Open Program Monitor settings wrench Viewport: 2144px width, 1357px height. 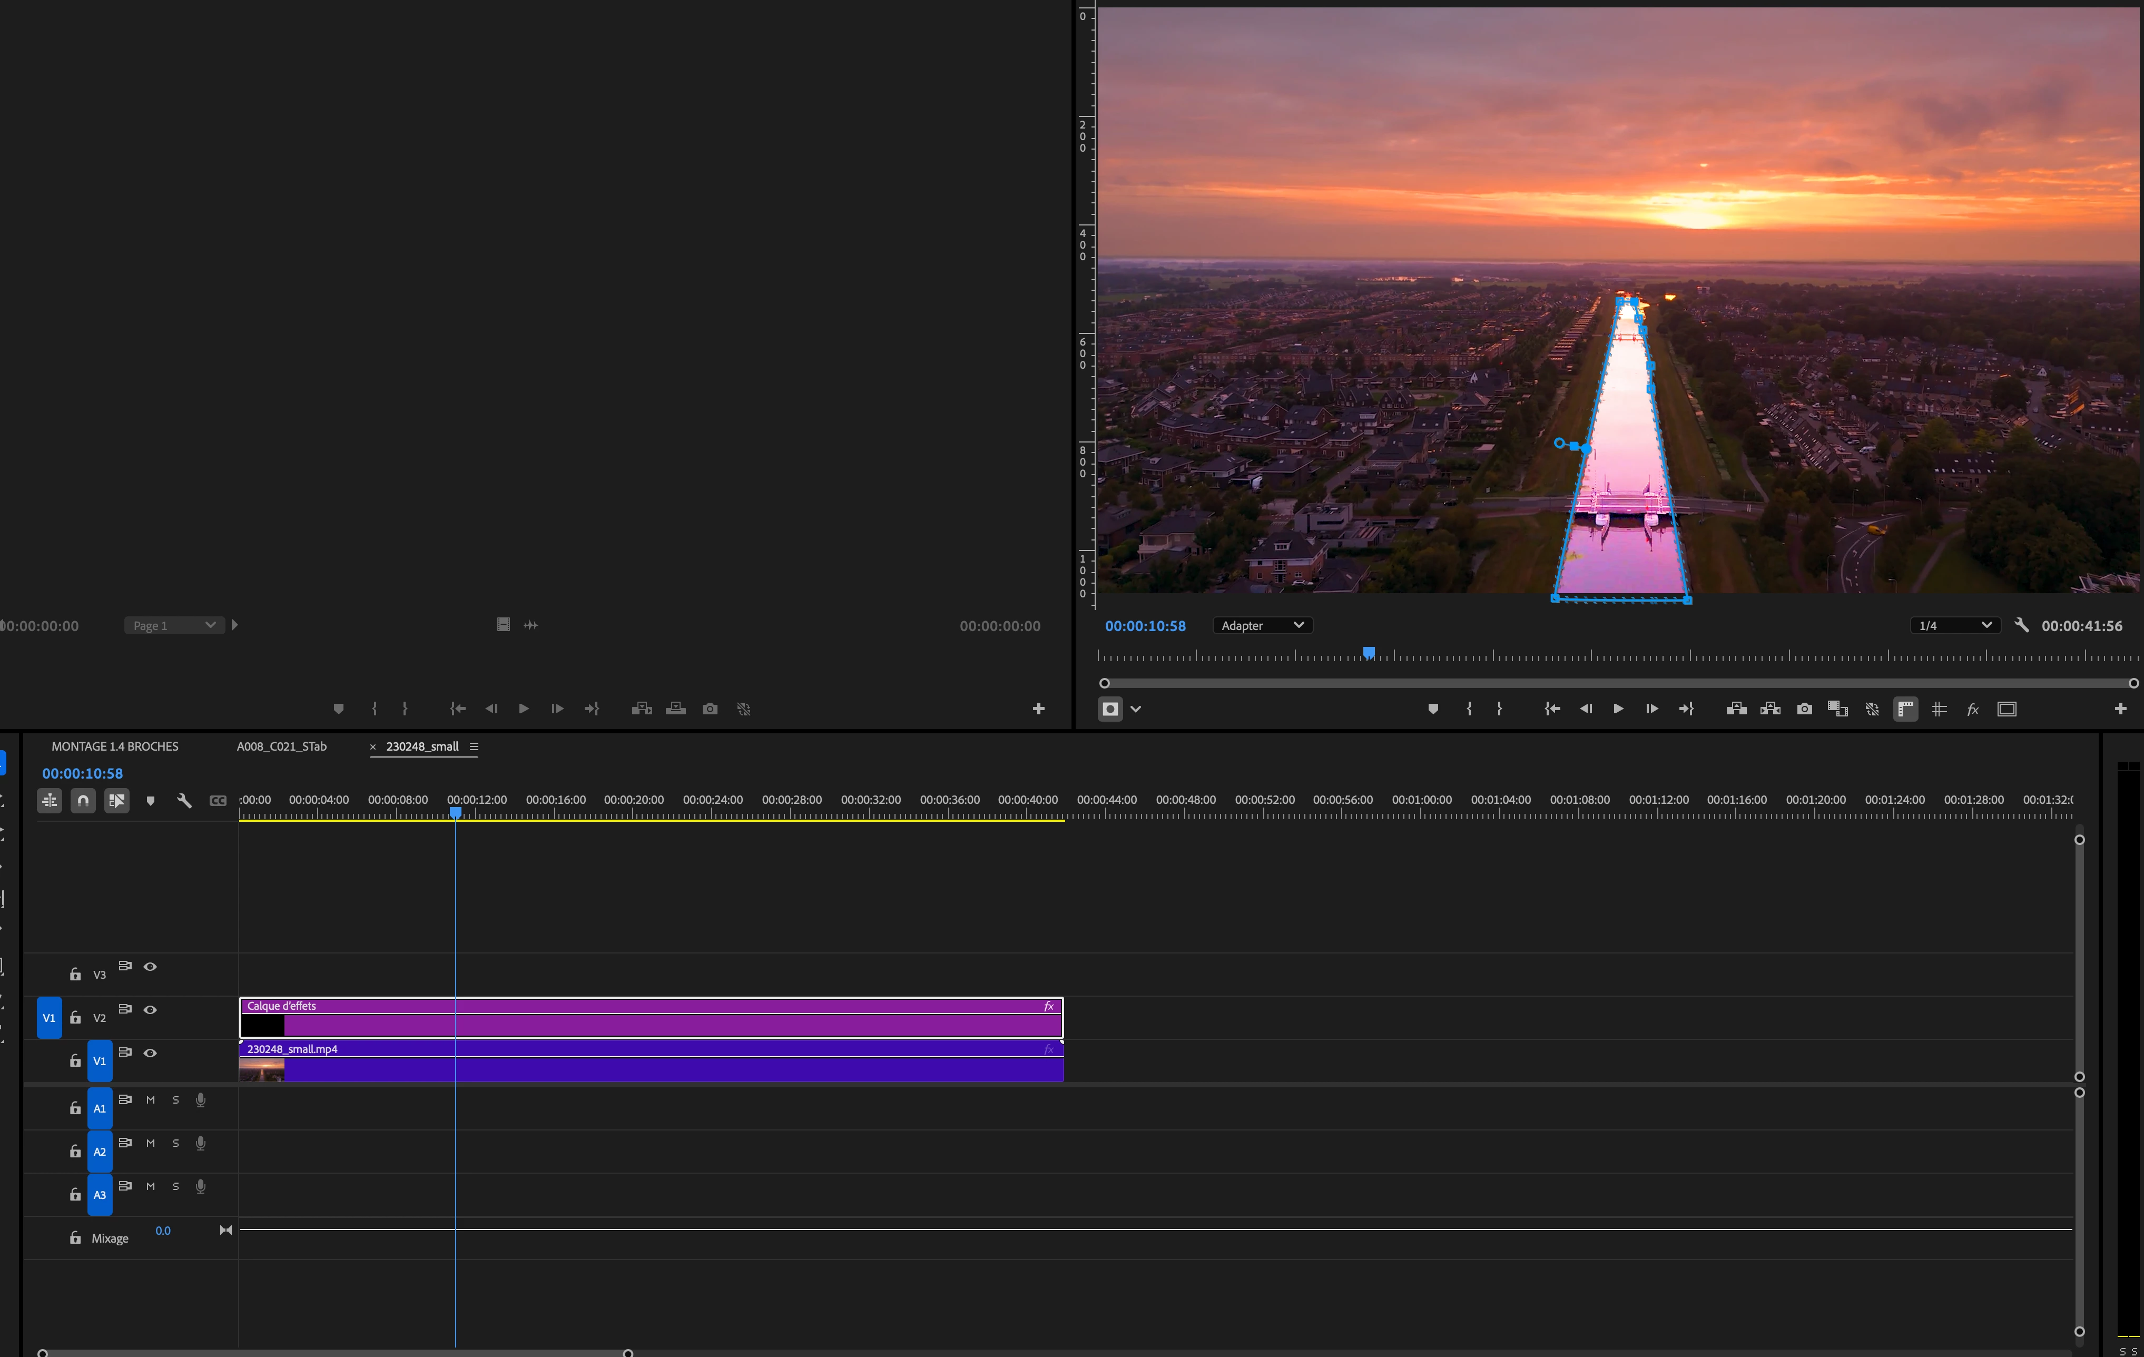click(x=2021, y=625)
